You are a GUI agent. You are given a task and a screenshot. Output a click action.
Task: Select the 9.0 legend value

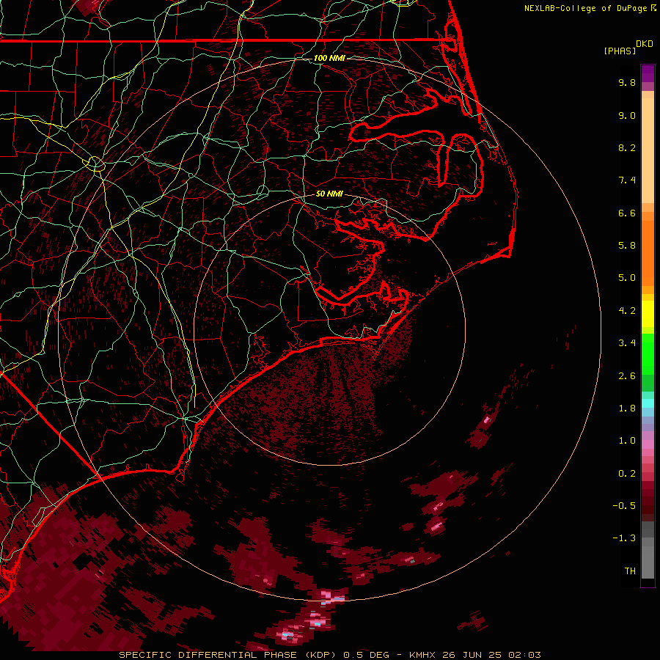click(627, 115)
